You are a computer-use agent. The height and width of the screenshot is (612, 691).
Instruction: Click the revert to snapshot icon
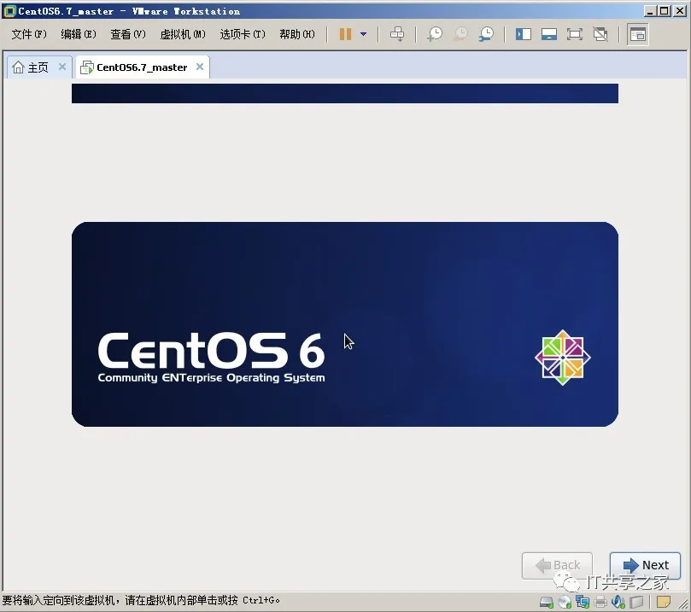click(x=460, y=34)
